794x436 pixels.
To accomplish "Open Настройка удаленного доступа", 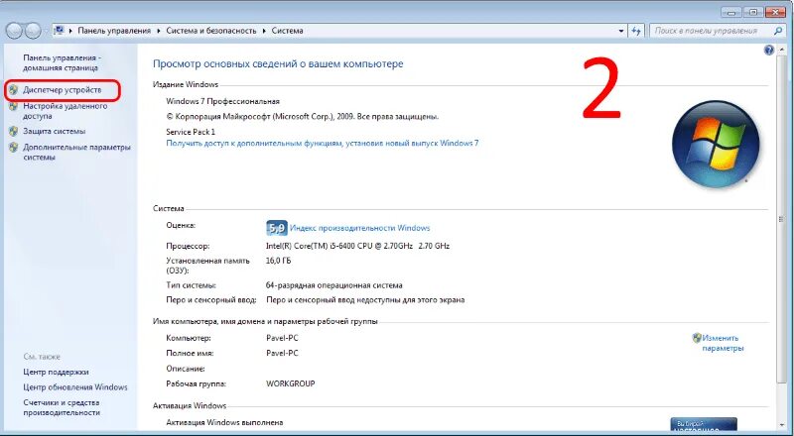I will pos(66,111).
